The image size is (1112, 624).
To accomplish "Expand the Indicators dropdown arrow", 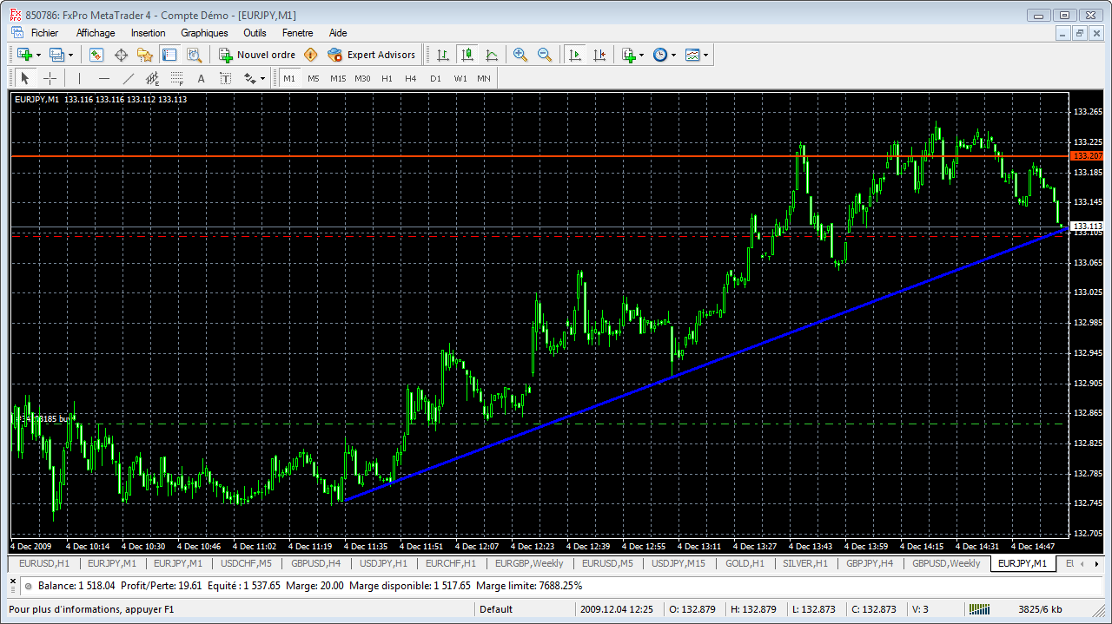I will click(x=642, y=55).
